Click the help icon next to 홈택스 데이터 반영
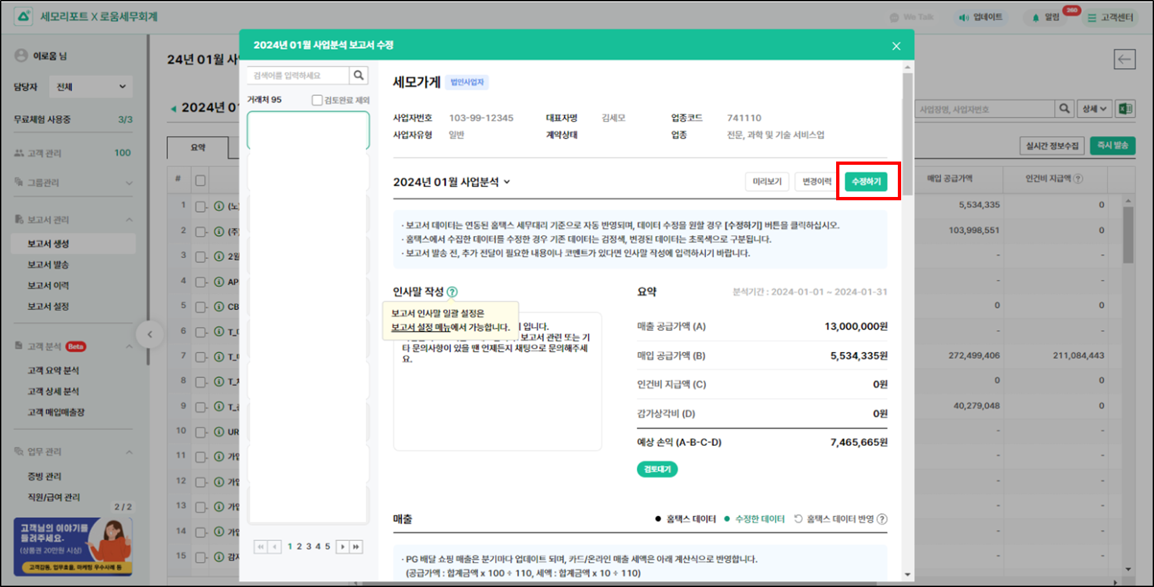 tap(882, 519)
